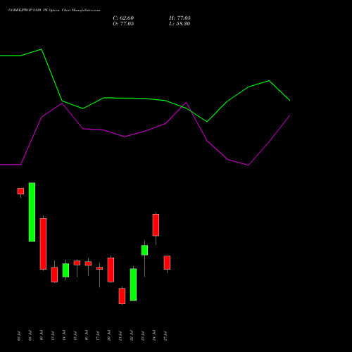Click the close value C: 62.60
This screenshot has height=352, width=352.
[123, 18]
